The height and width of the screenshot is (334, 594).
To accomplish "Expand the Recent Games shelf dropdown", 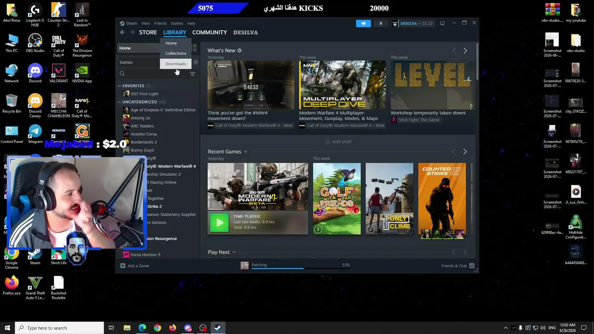I will 245,152.
